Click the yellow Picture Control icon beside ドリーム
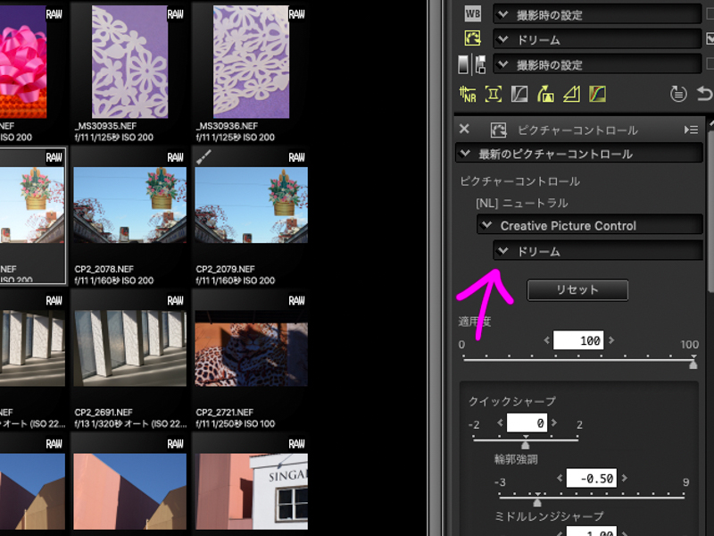714x536 pixels. point(472,38)
